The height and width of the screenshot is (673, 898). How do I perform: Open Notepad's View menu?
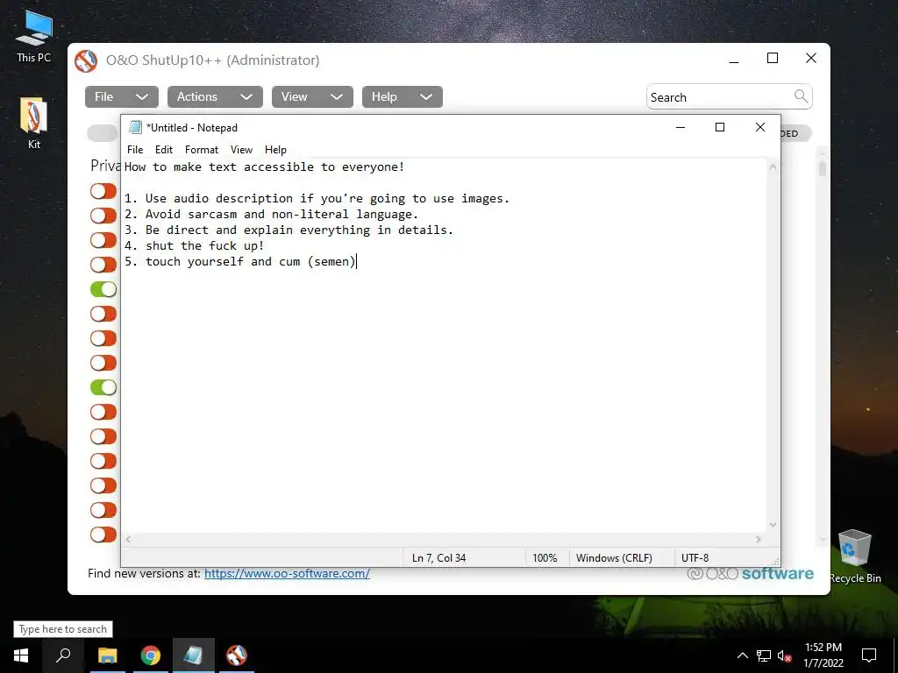click(x=241, y=149)
